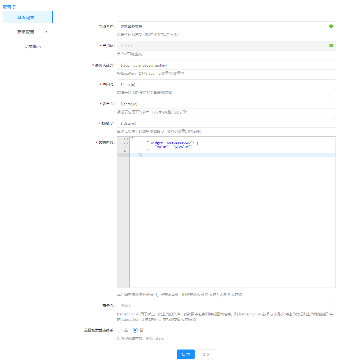Screen dimensions: 356x364
Task: Click hint text 仅流程表单有效，默认为false
Action: coord(140,338)
